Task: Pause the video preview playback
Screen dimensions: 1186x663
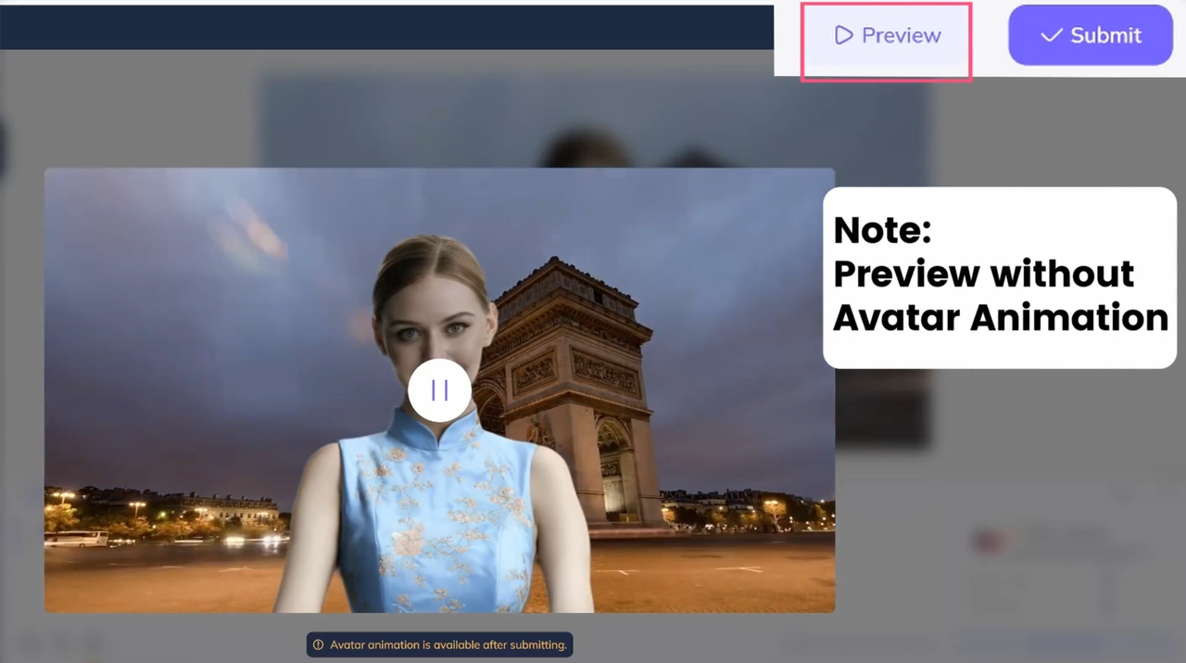Action: coord(439,390)
